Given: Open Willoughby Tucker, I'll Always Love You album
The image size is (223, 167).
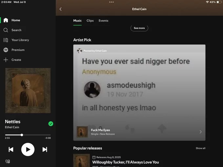Looking at the screenshot, I should pyautogui.click(x=126, y=162).
